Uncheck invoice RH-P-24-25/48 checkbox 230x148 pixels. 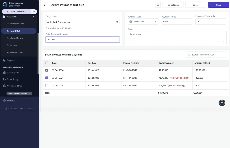click(47, 78)
